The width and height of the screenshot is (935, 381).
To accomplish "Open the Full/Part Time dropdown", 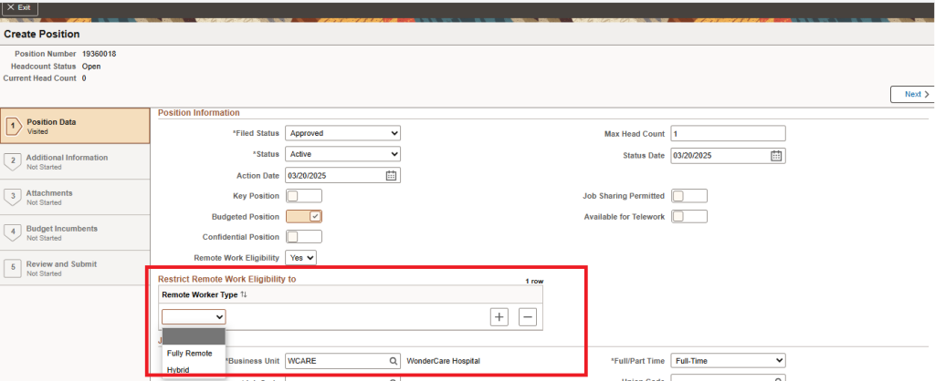I will [x=728, y=360].
